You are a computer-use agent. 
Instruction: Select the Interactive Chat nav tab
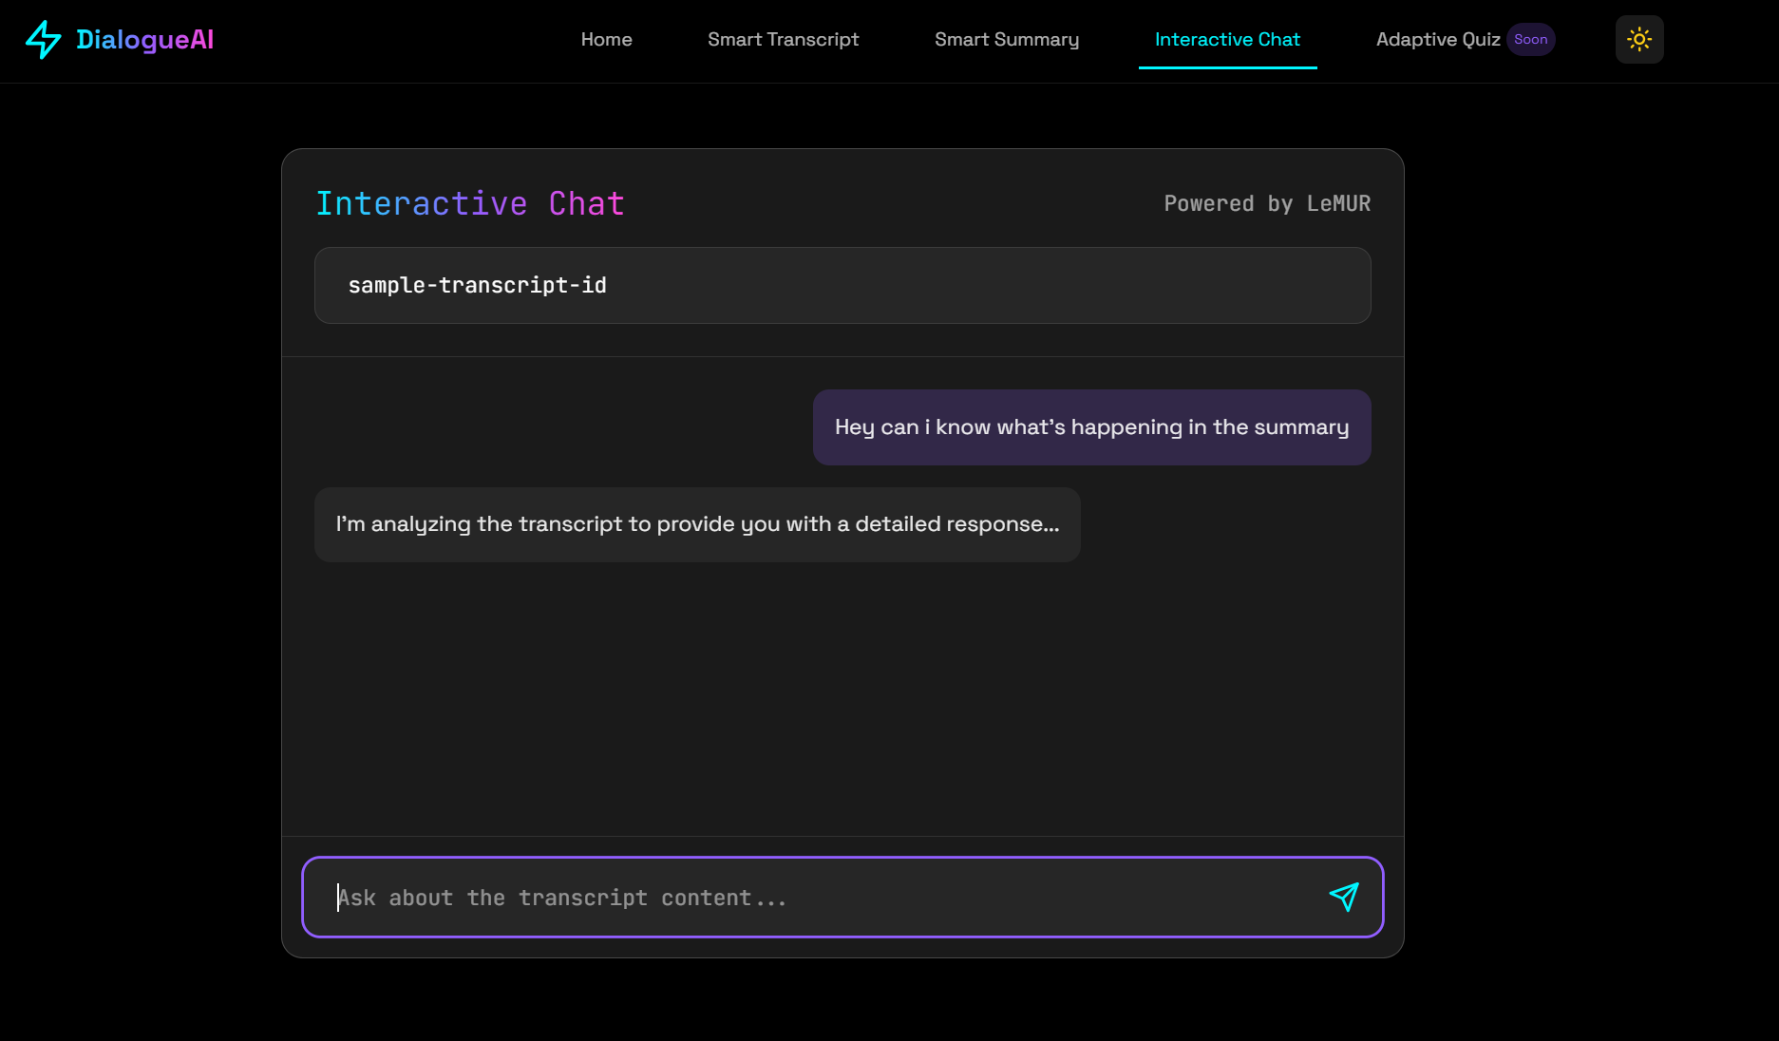pos(1226,40)
